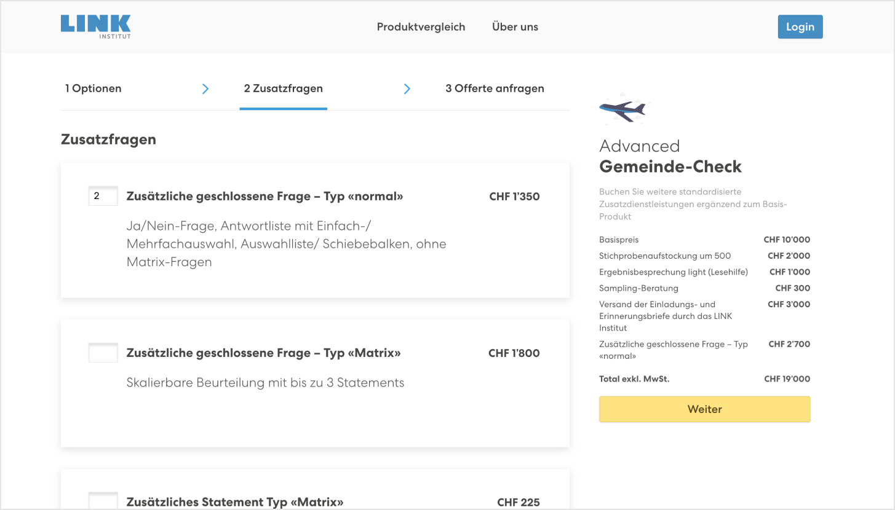The height and width of the screenshot is (510, 895).
Task: Click the chevron arrow after Zusatzfragen step
Action: (407, 88)
